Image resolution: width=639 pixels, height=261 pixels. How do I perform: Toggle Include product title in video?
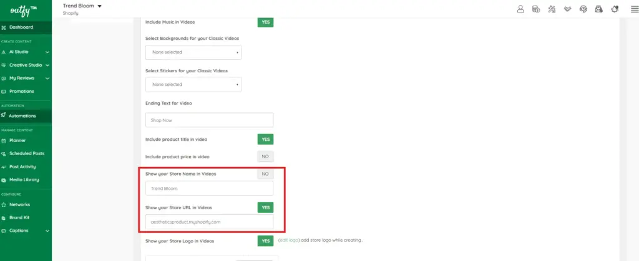point(265,139)
